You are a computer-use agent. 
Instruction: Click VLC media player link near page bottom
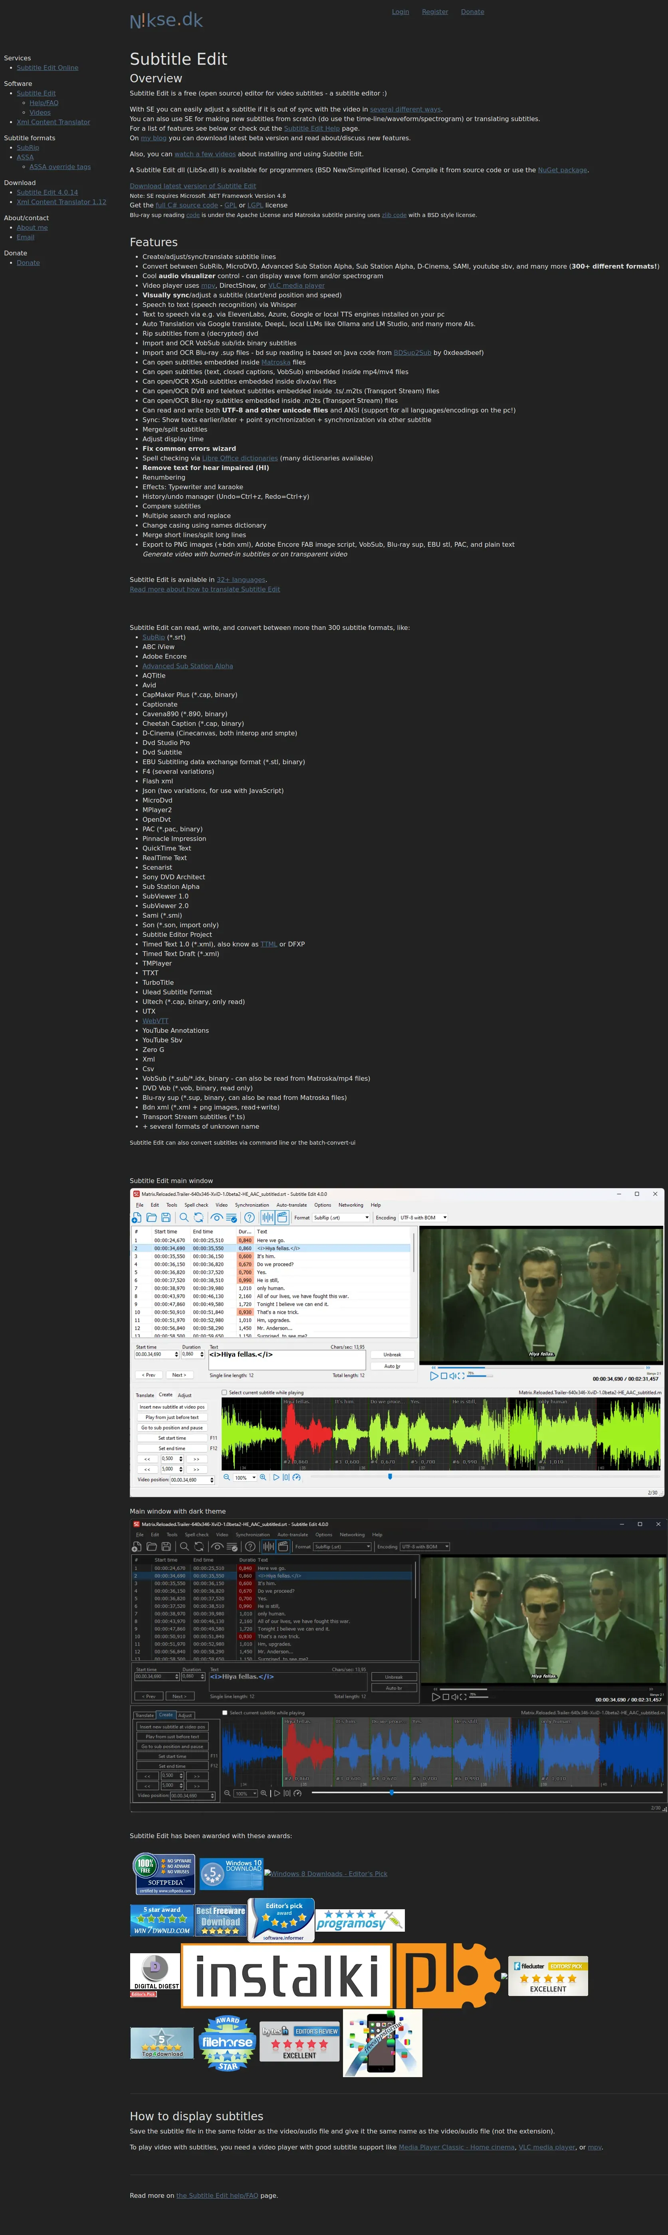[x=547, y=2147]
